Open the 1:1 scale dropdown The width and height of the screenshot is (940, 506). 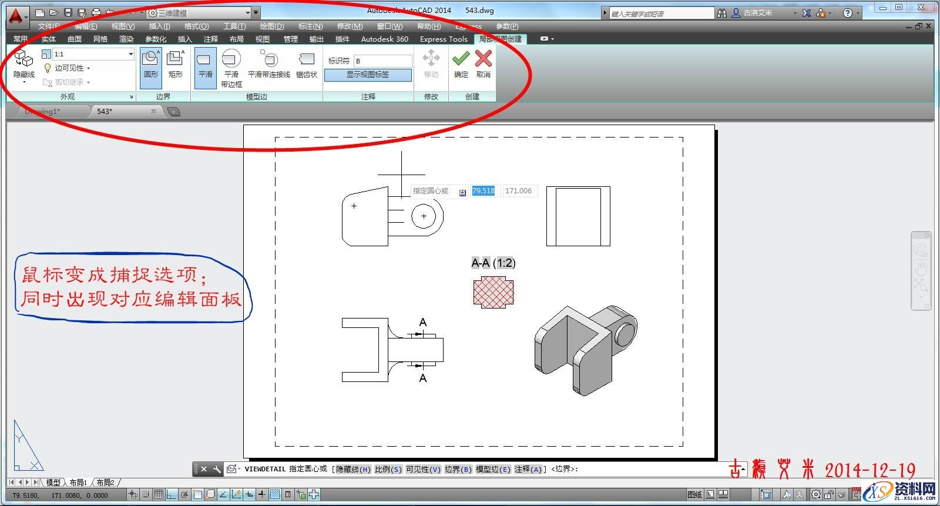(130, 54)
